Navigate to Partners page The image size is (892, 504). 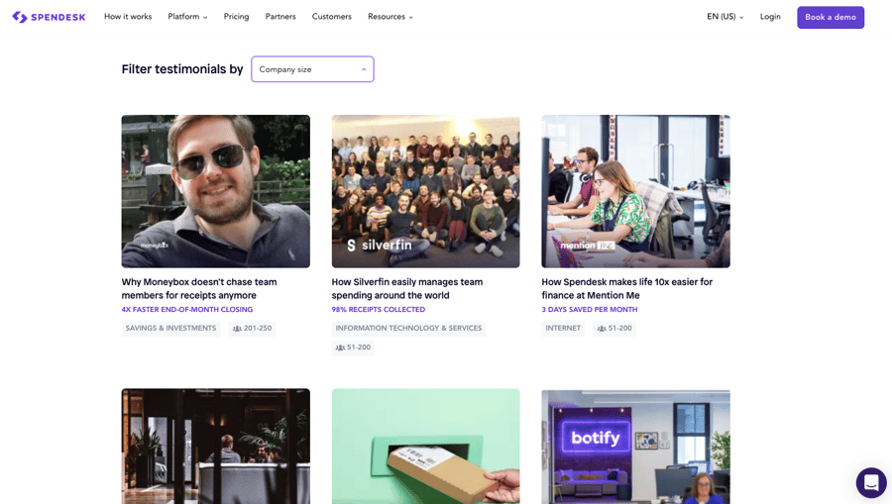click(280, 17)
